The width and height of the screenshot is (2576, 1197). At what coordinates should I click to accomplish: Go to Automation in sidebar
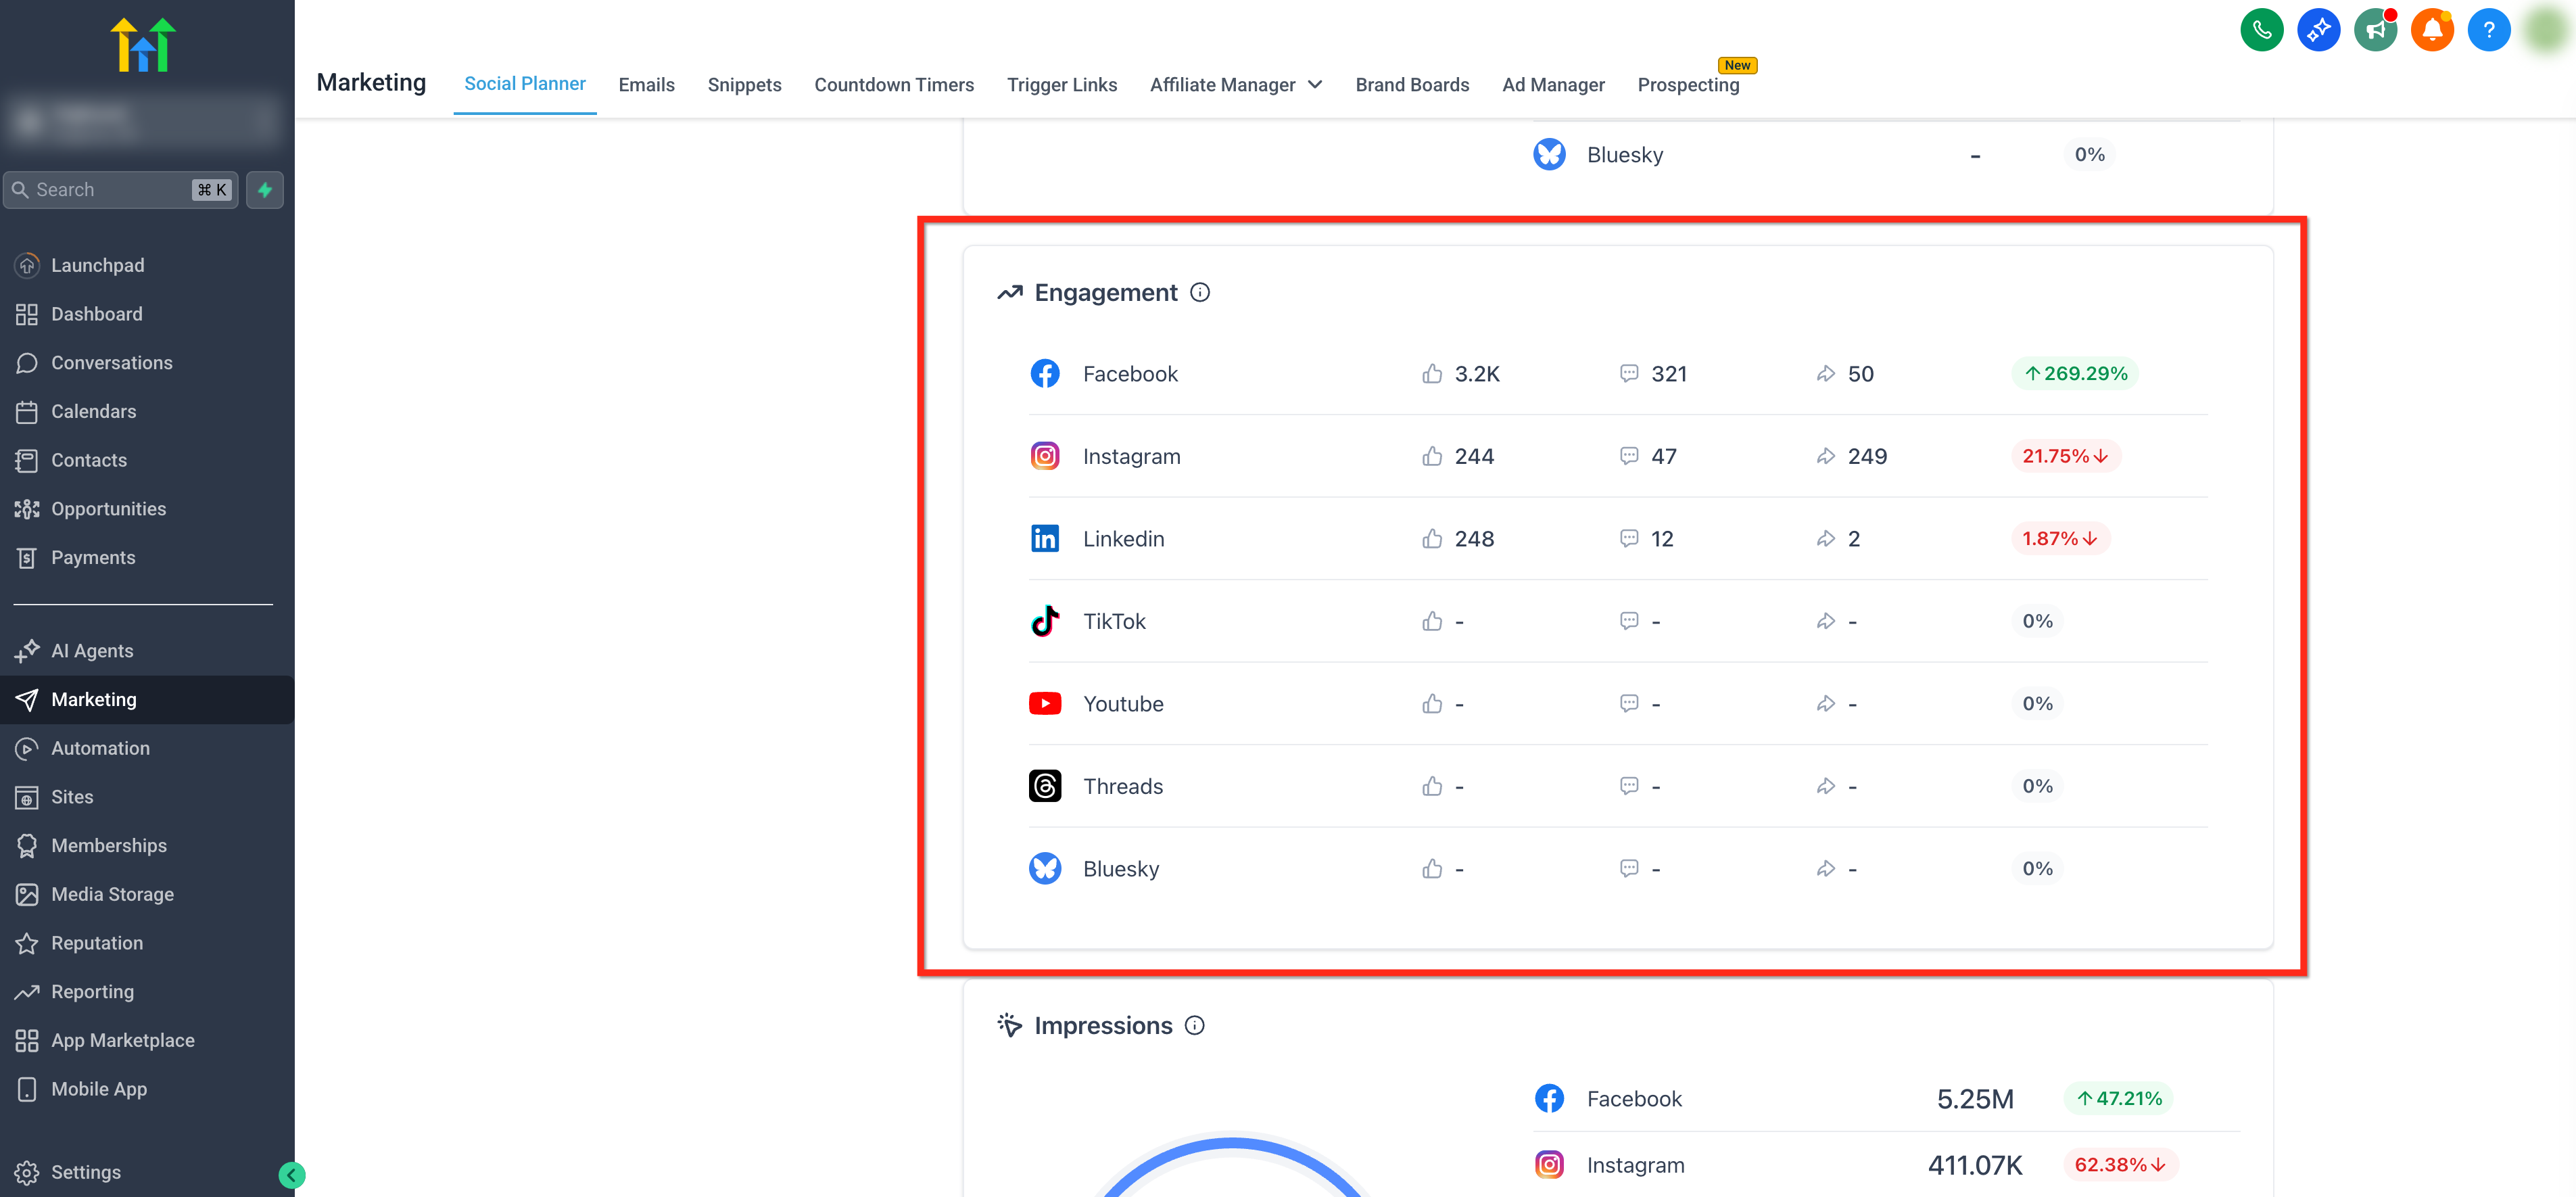(x=100, y=748)
